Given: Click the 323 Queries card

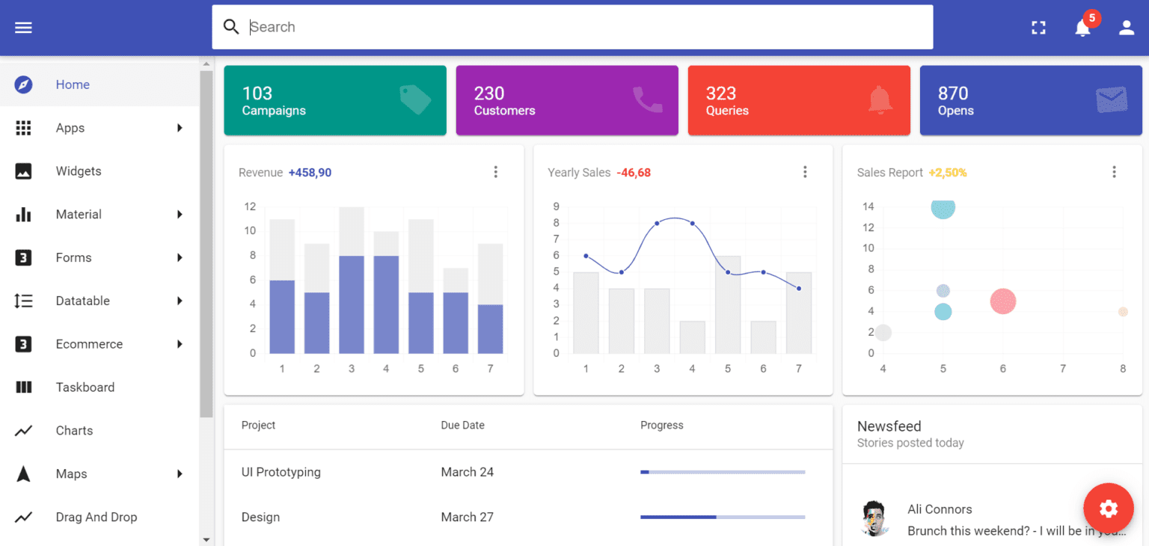Looking at the screenshot, I should [x=798, y=100].
